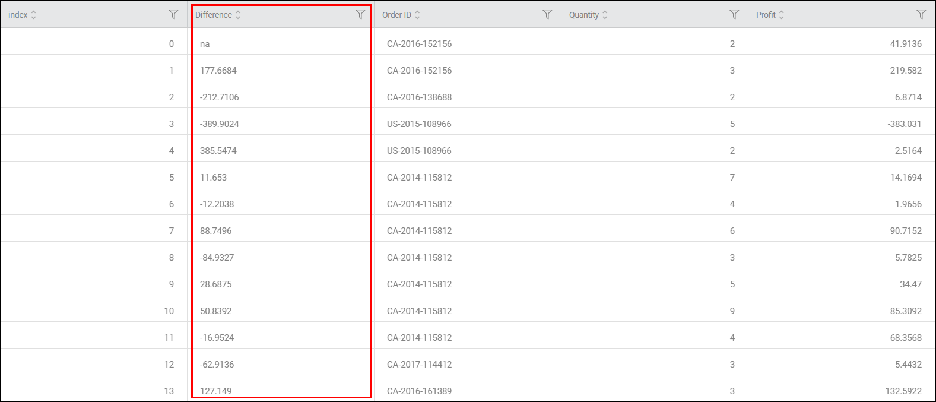Screen dimensions: 936x402
Task: Open filter for Difference column
Action: tap(360, 15)
